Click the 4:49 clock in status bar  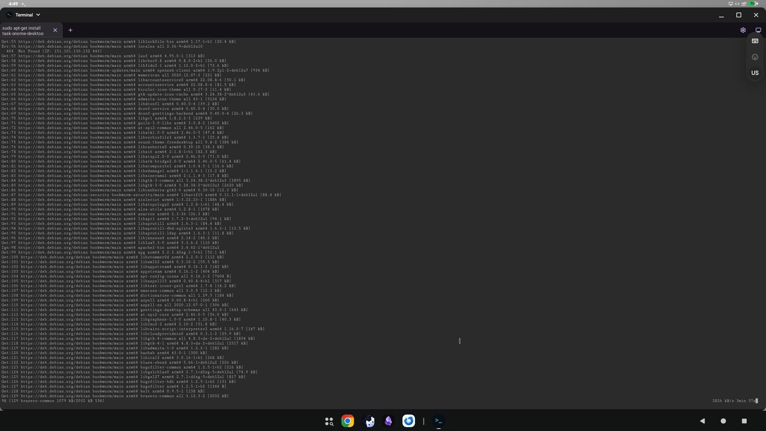click(13, 4)
